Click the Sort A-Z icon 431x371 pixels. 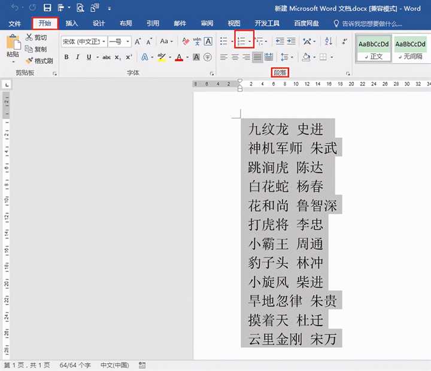pos(328,41)
